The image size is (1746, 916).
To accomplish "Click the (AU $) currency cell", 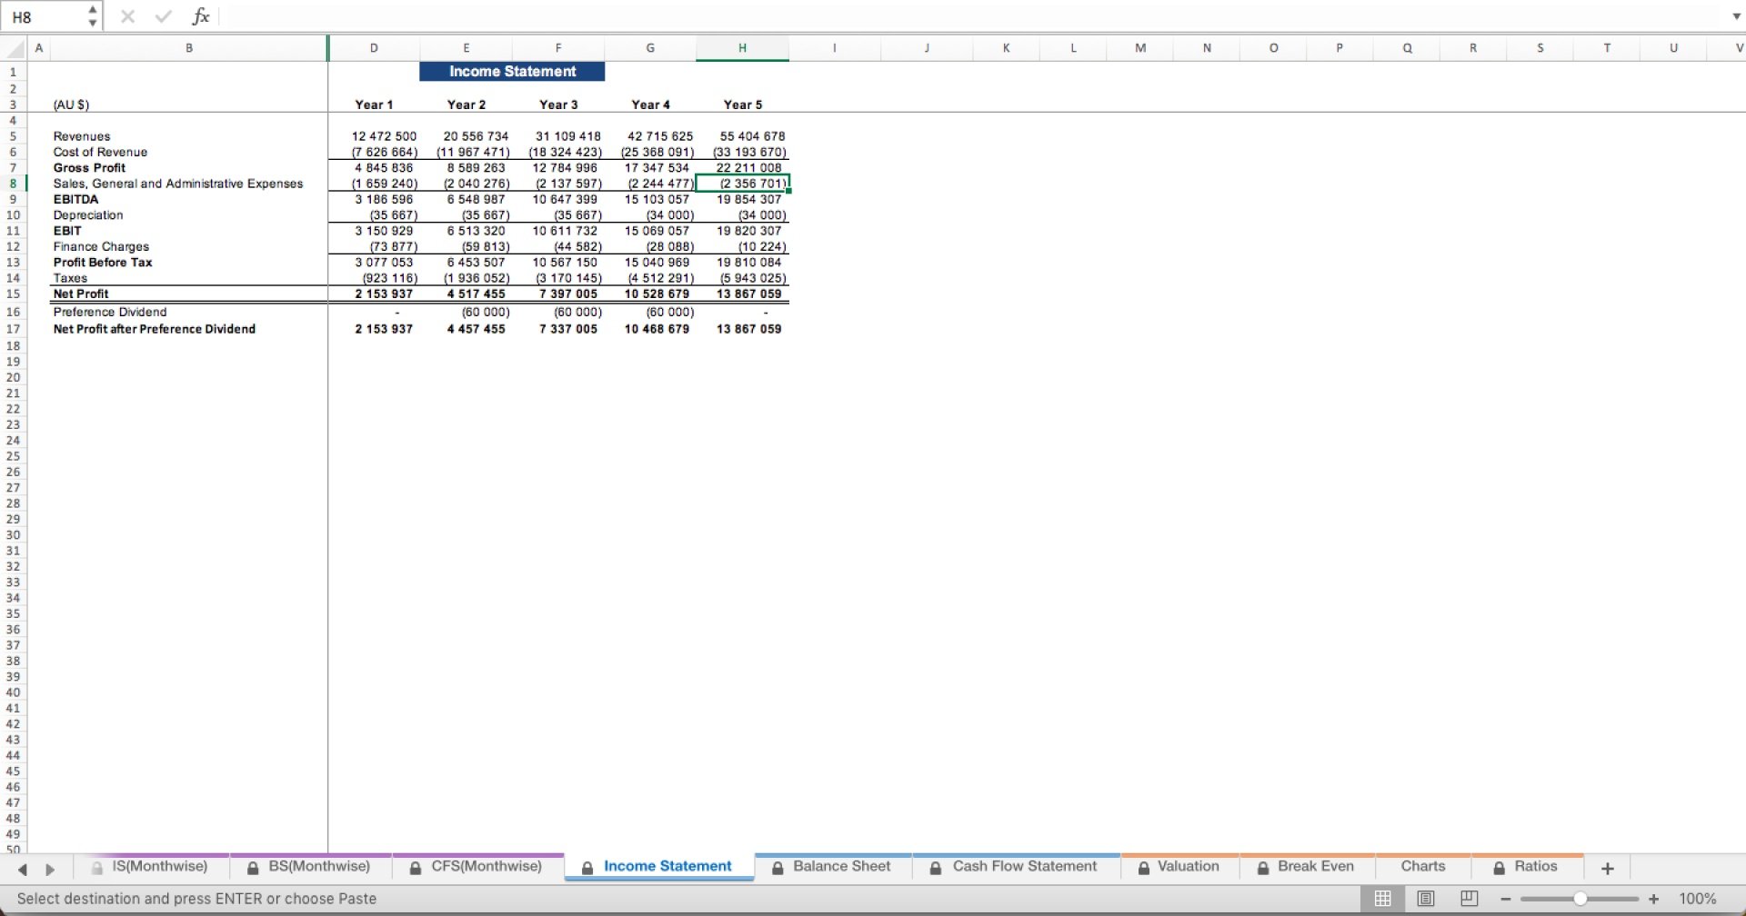I will point(71,105).
